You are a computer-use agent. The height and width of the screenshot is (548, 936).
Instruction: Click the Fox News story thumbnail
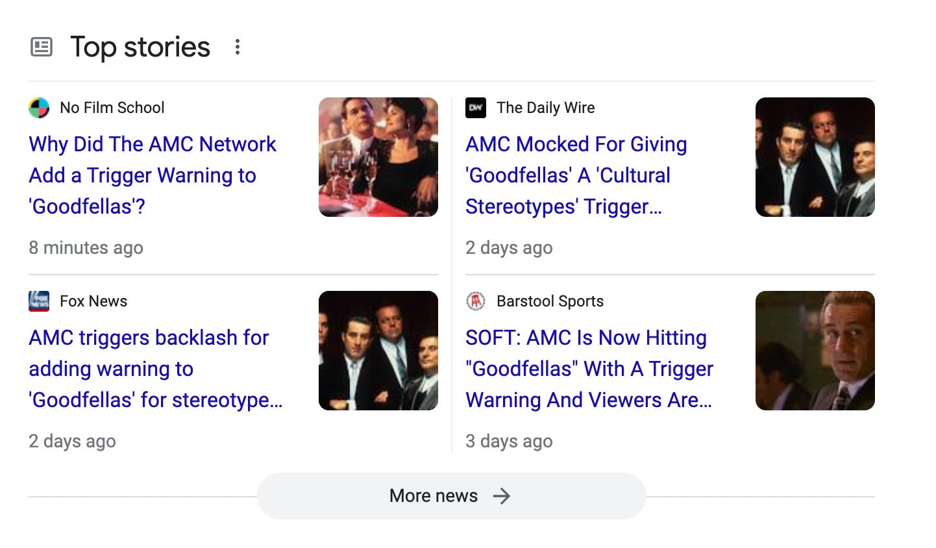378,351
